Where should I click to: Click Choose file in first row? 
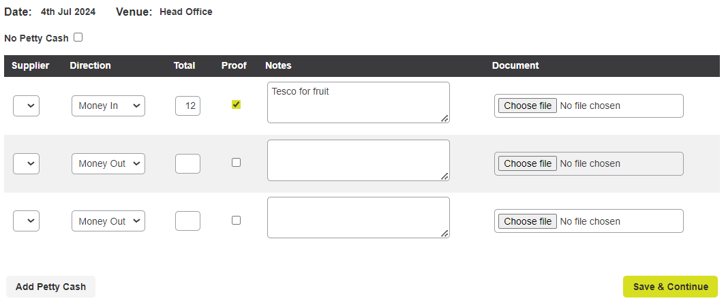(528, 106)
